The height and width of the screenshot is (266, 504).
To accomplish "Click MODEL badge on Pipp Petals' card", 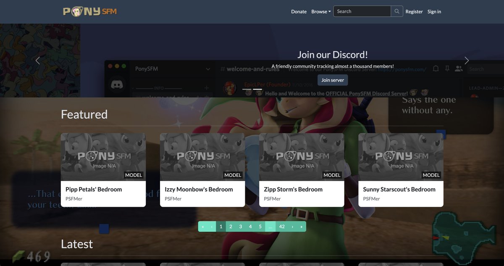I will pyautogui.click(x=134, y=175).
